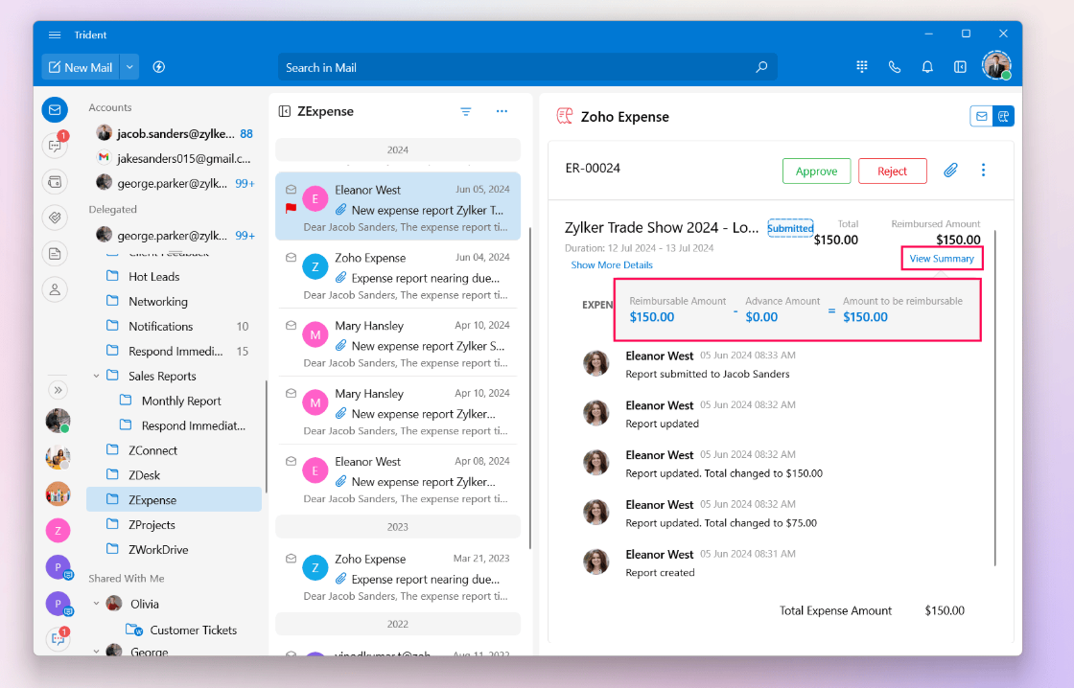Switch to expense widget view tab icon
Viewport: 1074px width, 688px height.
click(x=1003, y=116)
